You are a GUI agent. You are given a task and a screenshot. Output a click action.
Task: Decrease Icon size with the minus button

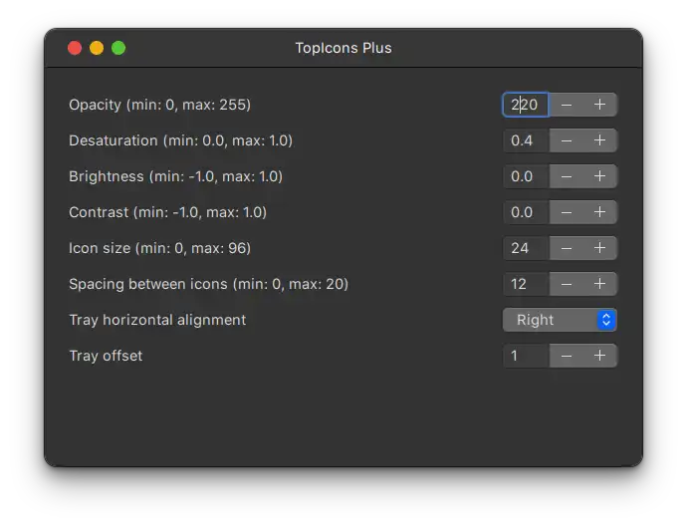click(x=567, y=249)
